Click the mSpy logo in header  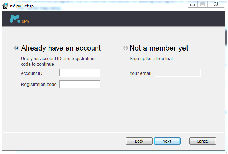click(20, 19)
